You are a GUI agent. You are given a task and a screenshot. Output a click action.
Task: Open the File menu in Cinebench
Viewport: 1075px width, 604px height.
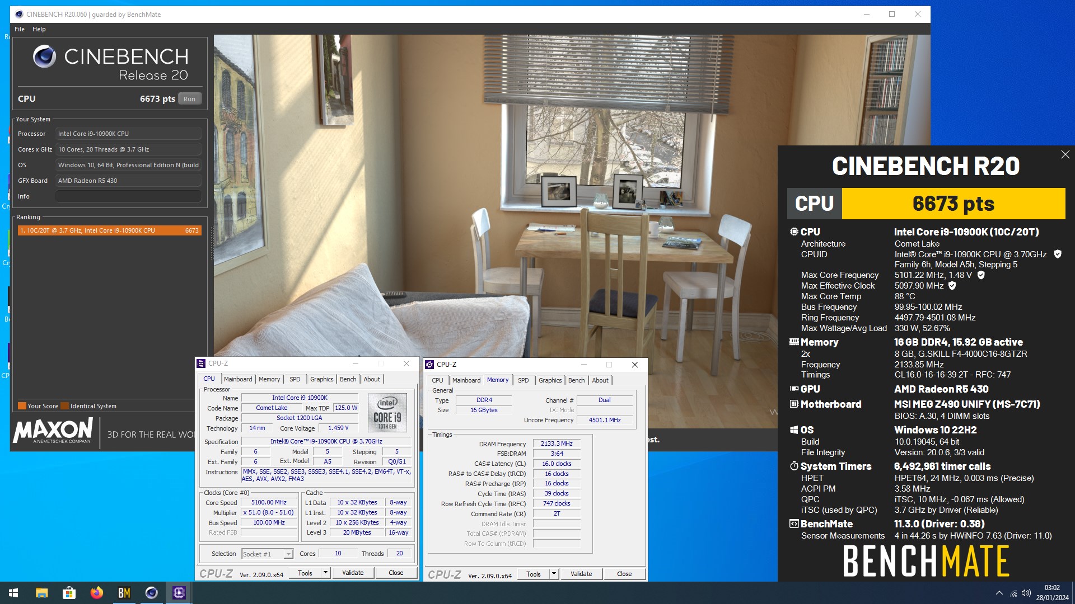[x=20, y=29]
